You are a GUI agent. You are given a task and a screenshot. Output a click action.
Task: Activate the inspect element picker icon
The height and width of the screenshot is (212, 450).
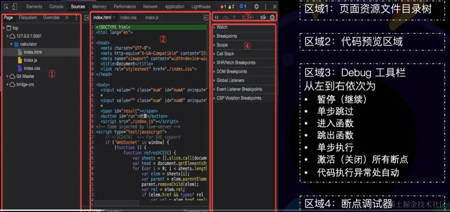tap(6, 7)
